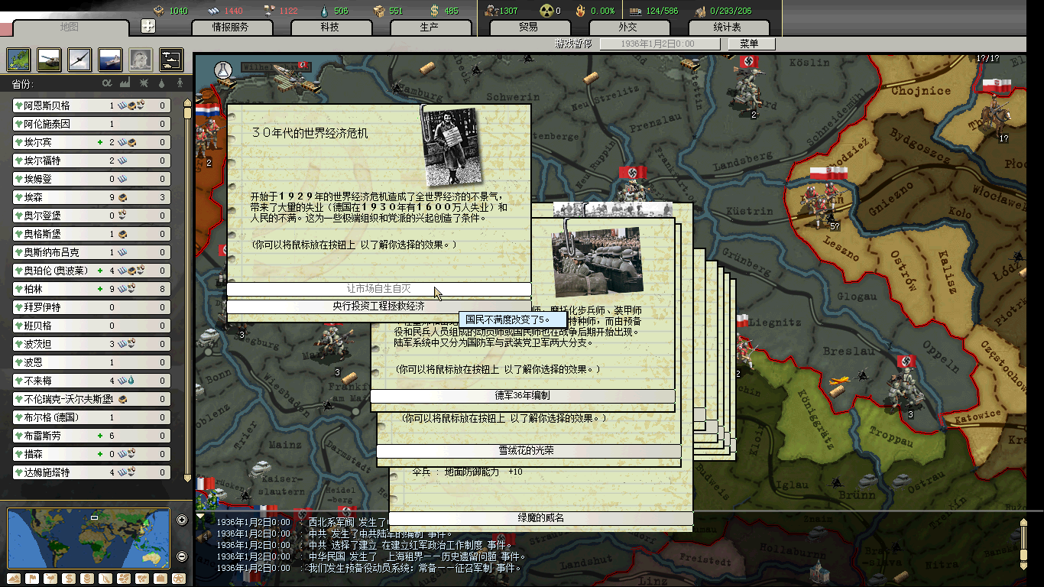
Task: Confirm the 绿魔的威名 event button
Action: (x=541, y=518)
